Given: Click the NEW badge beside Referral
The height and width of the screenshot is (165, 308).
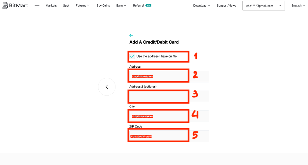Looking at the screenshot, I should tap(148, 5).
